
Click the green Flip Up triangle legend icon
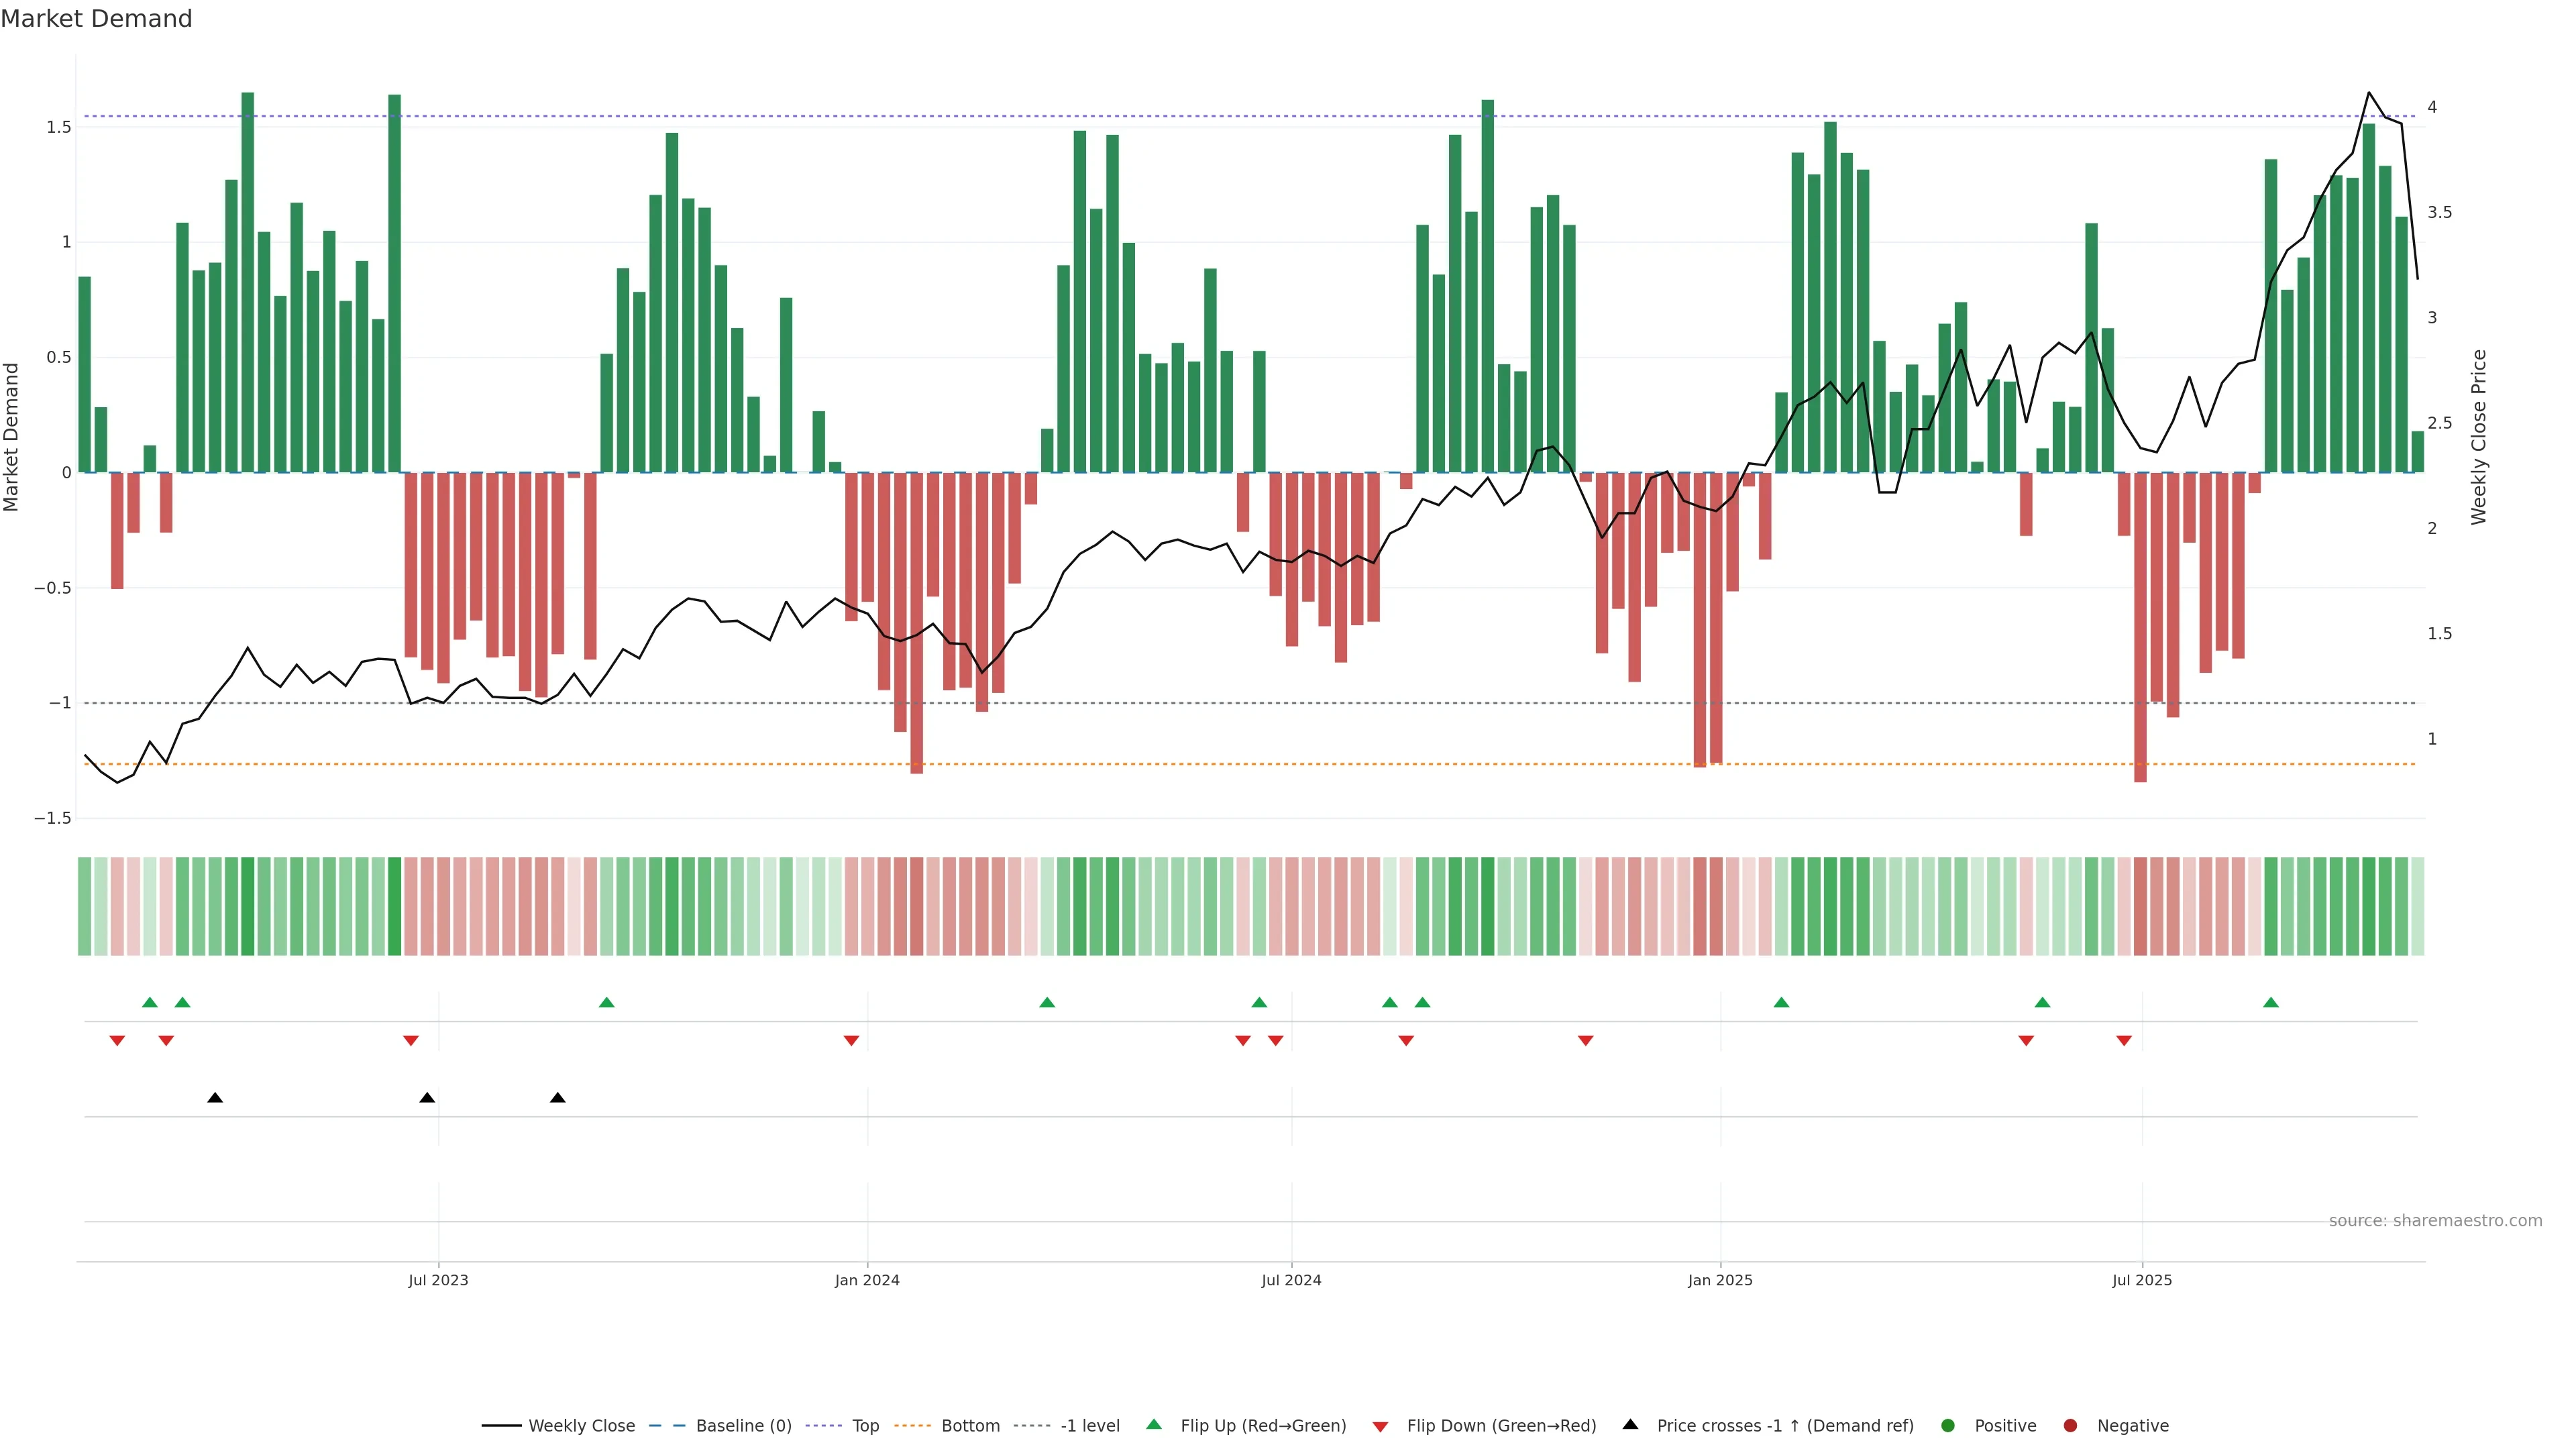(x=1153, y=1424)
